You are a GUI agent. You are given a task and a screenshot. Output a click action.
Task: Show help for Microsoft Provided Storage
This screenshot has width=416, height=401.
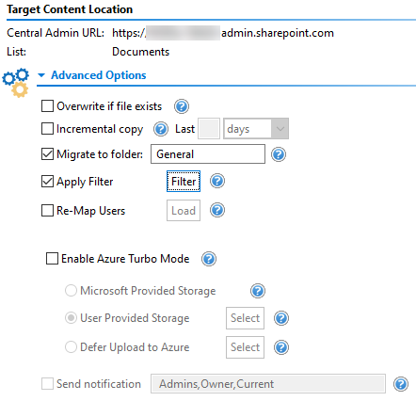(x=258, y=291)
